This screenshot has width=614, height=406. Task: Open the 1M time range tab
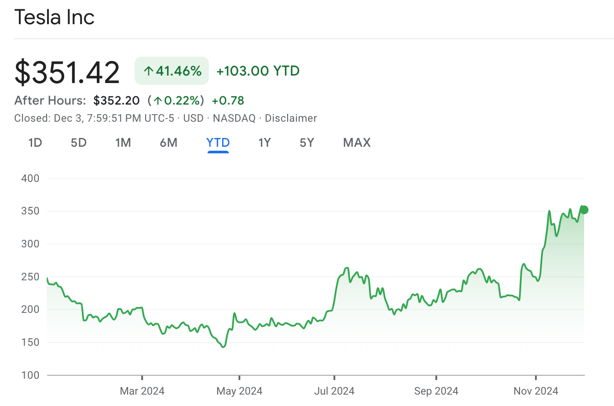123,143
